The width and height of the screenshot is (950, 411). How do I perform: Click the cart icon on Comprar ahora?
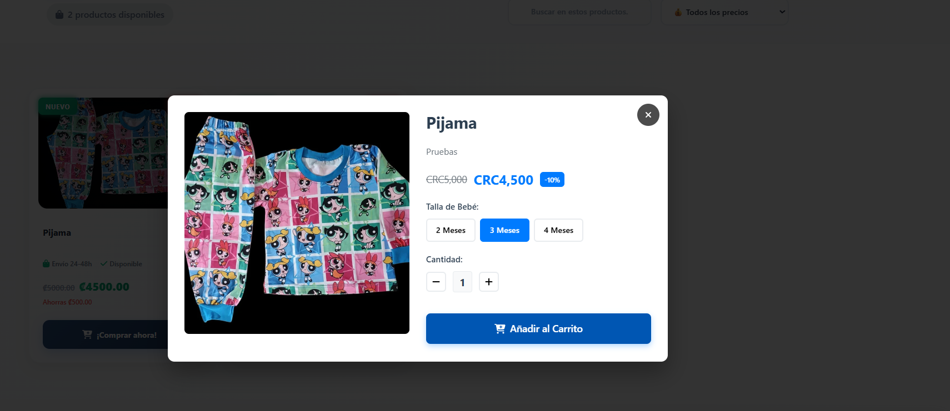pos(87,334)
